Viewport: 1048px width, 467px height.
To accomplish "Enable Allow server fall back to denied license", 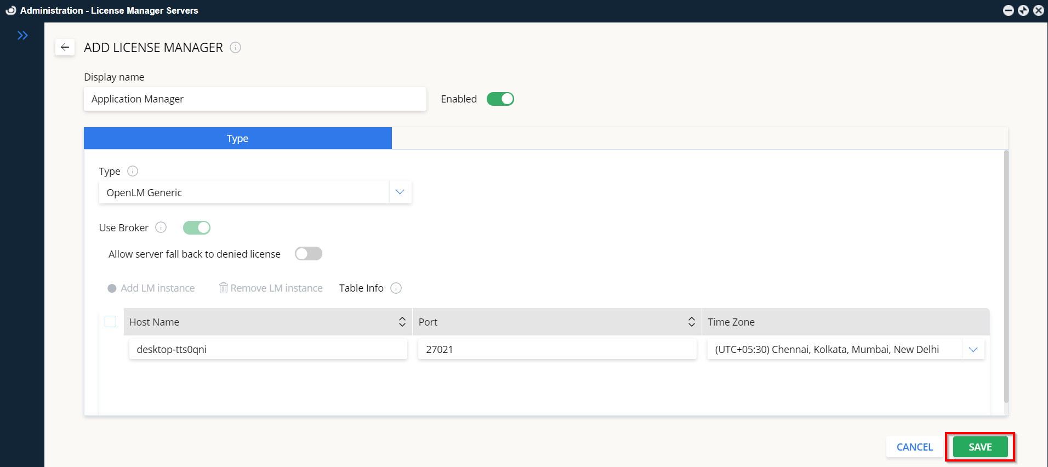I will [308, 254].
